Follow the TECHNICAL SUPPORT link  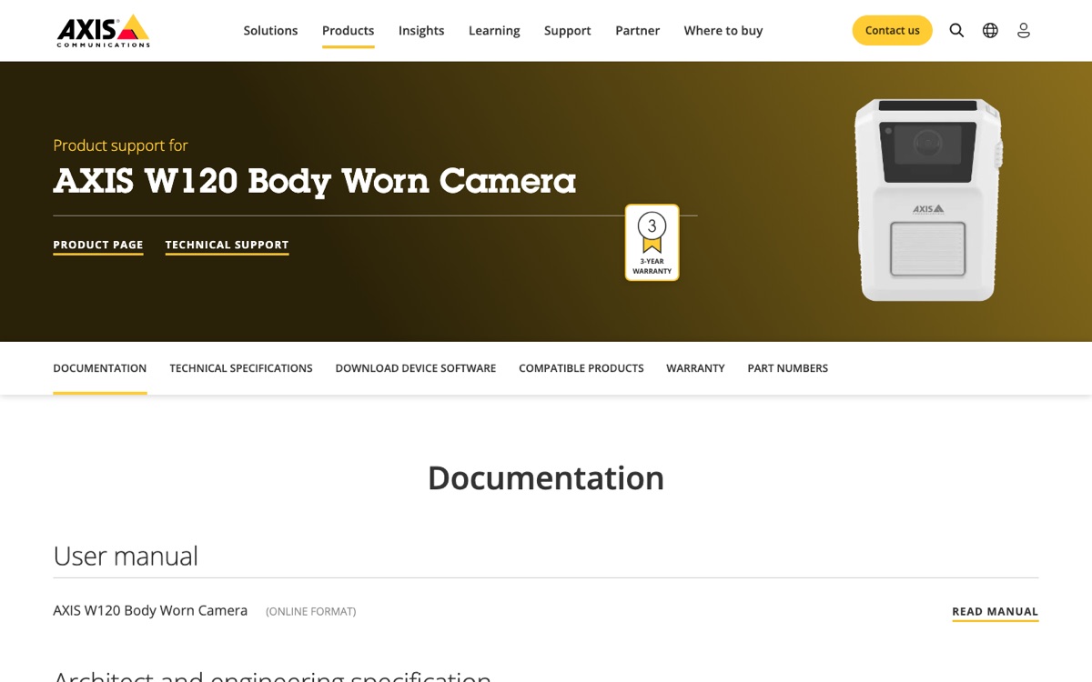click(227, 245)
